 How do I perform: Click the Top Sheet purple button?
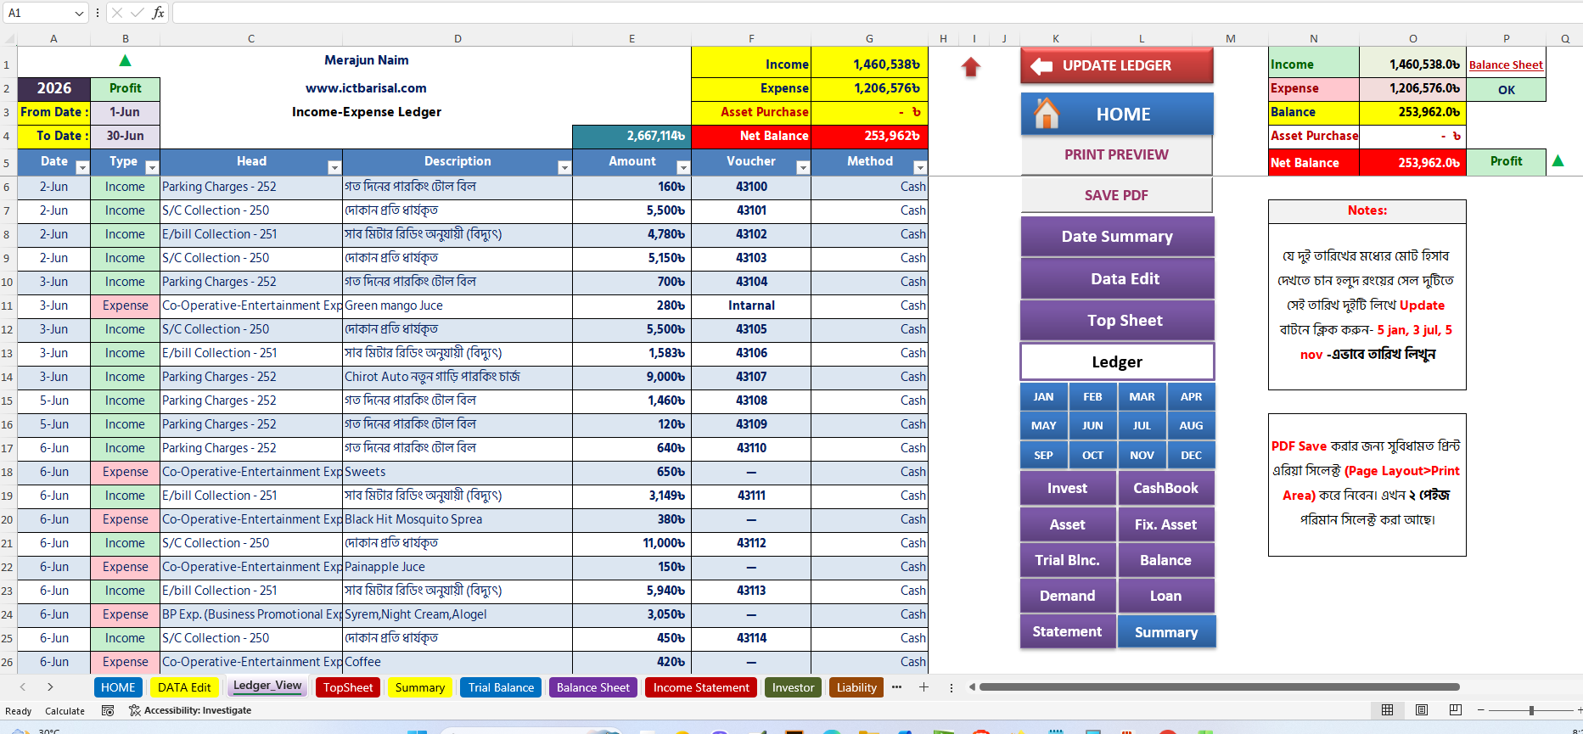[1117, 320]
